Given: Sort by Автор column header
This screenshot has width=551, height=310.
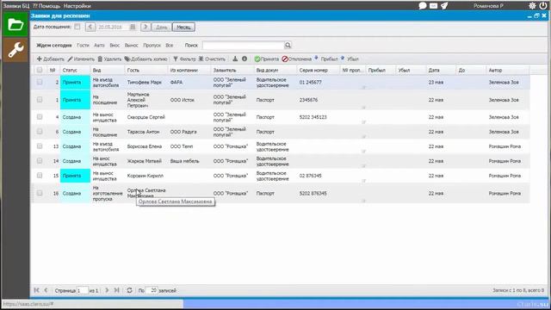Looking at the screenshot, I should click(x=508, y=71).
